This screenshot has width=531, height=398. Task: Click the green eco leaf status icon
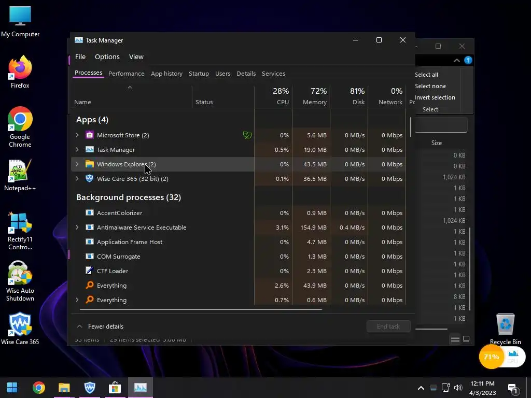pyautogui.click(x=247, y=135)
